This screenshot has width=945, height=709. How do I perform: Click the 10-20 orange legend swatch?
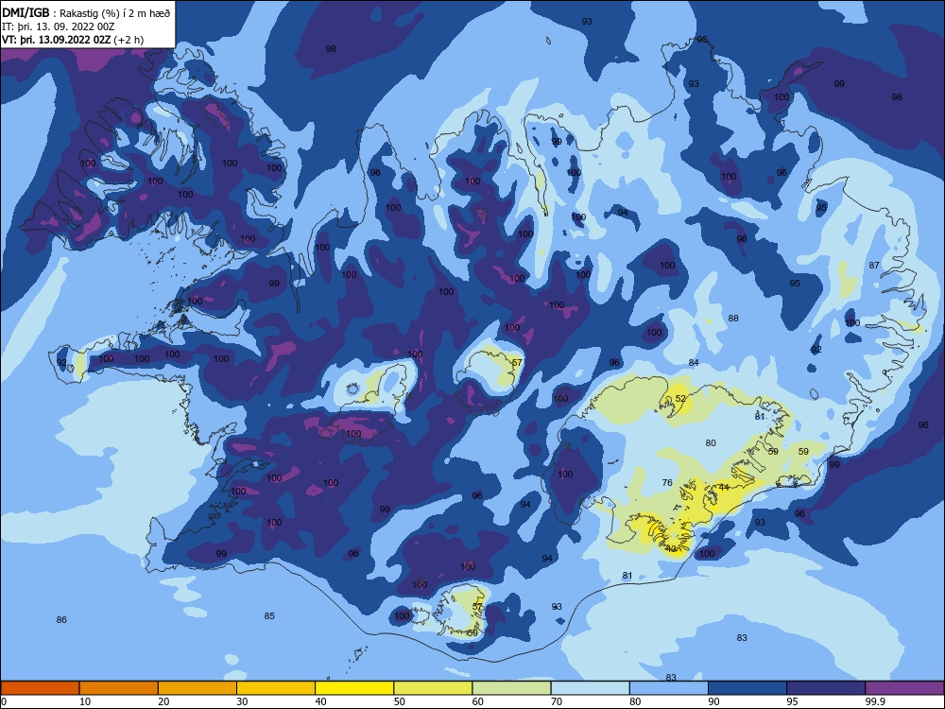coord(119,688)
